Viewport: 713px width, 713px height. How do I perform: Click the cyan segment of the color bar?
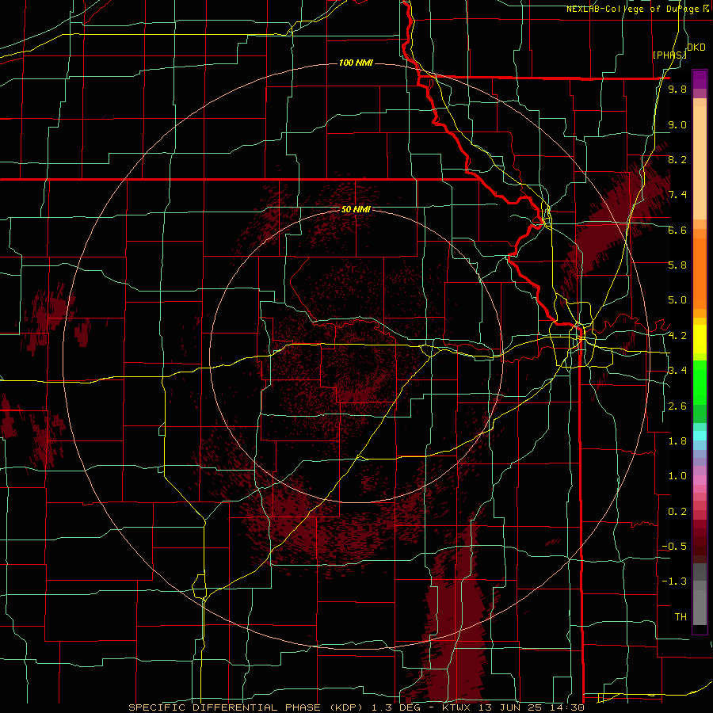tap(700, 436)
